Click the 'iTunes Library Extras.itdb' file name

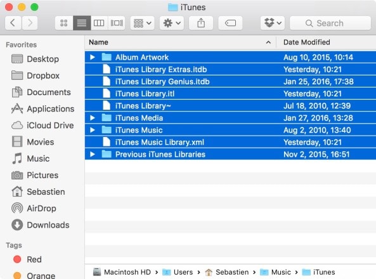pos(161,69)
